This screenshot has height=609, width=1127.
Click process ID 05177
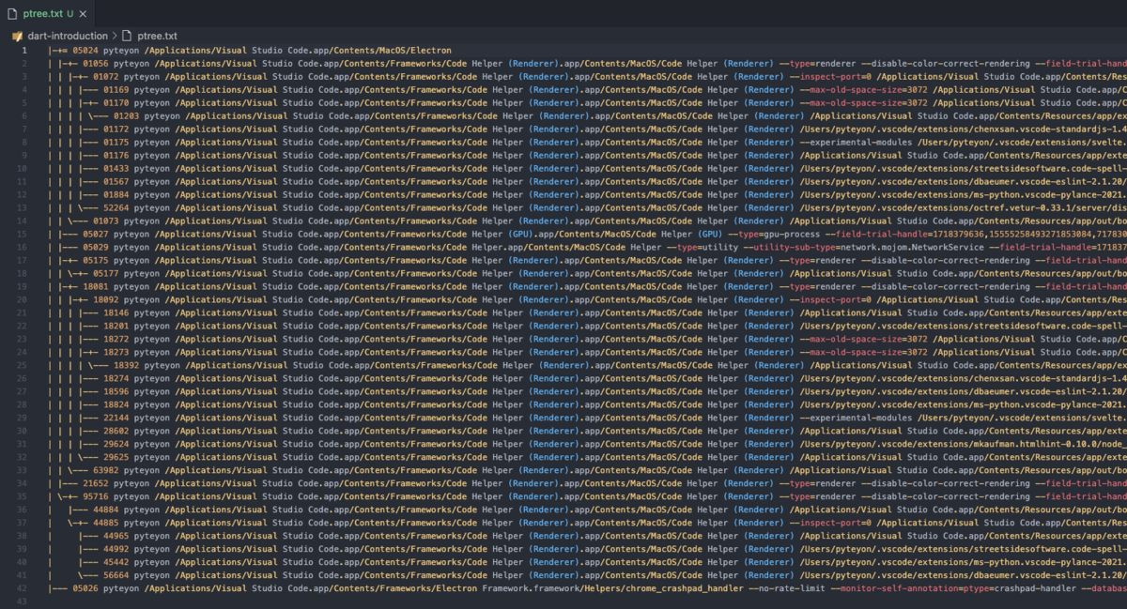click(106, 273)
